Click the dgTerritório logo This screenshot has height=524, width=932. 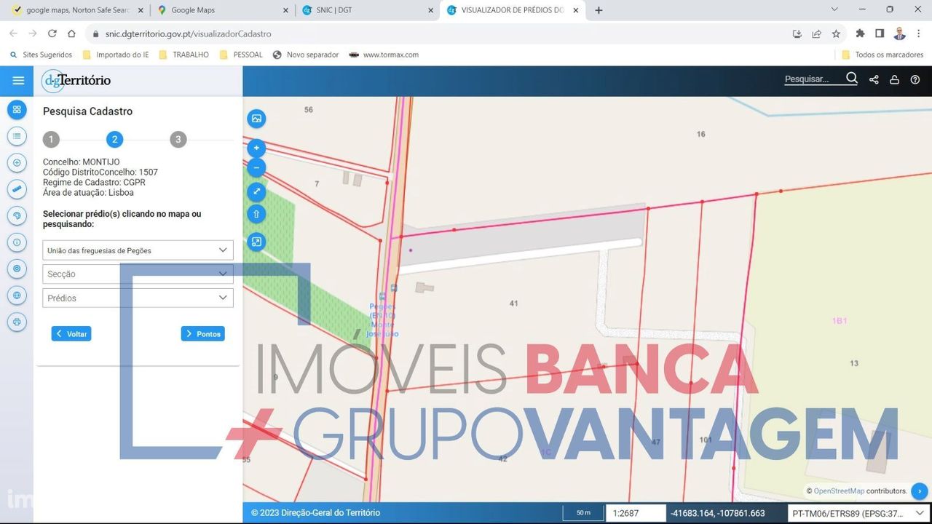tap(76, 81)
